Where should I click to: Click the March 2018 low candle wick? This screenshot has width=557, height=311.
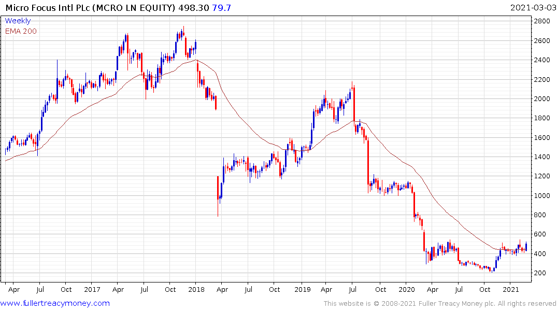[218, 208]
